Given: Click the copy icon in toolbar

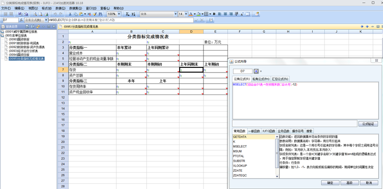Looking at the screenshot, I should pos(76,14).
